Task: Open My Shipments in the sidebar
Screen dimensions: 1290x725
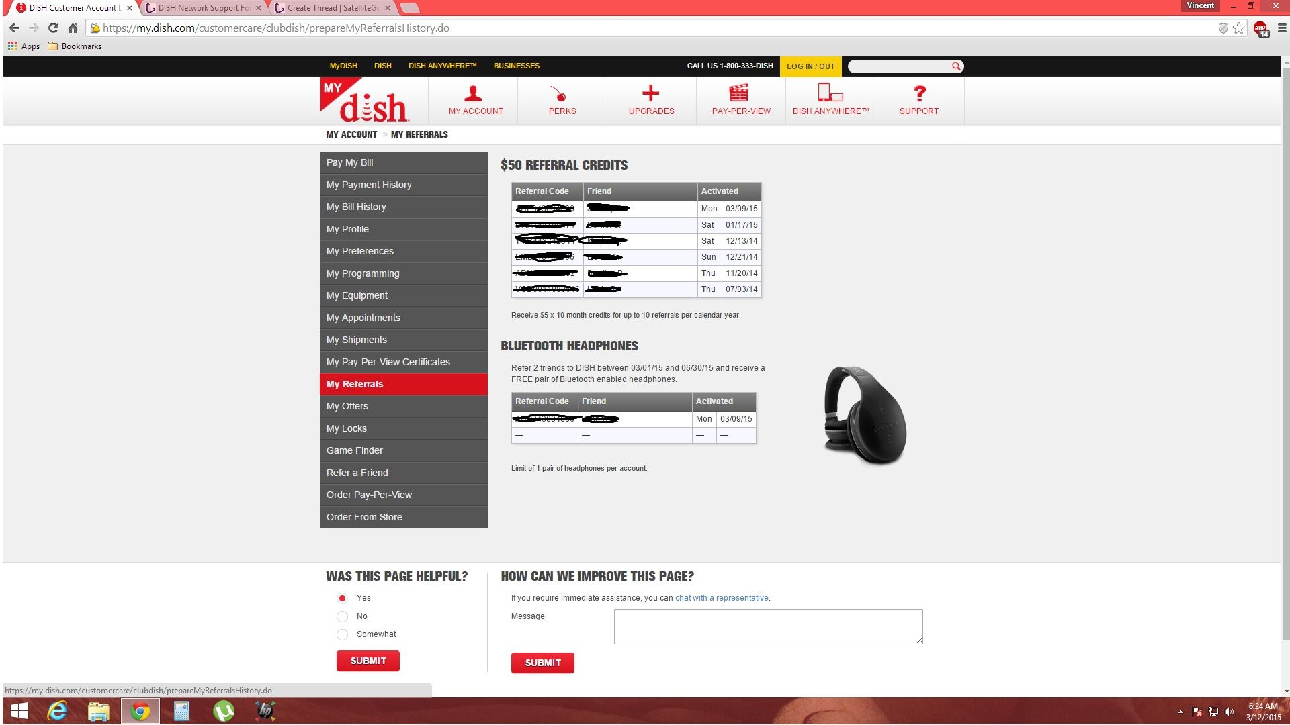Action: click(404, 340)
